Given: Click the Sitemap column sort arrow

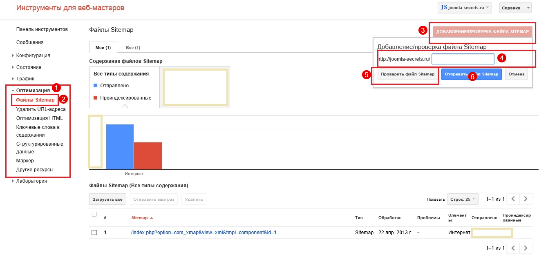Looking at the screenshot, I should tap(152, 218).
